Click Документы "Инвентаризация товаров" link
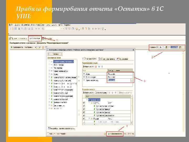This screenshot has width=189, height=142. click(53, 43)
